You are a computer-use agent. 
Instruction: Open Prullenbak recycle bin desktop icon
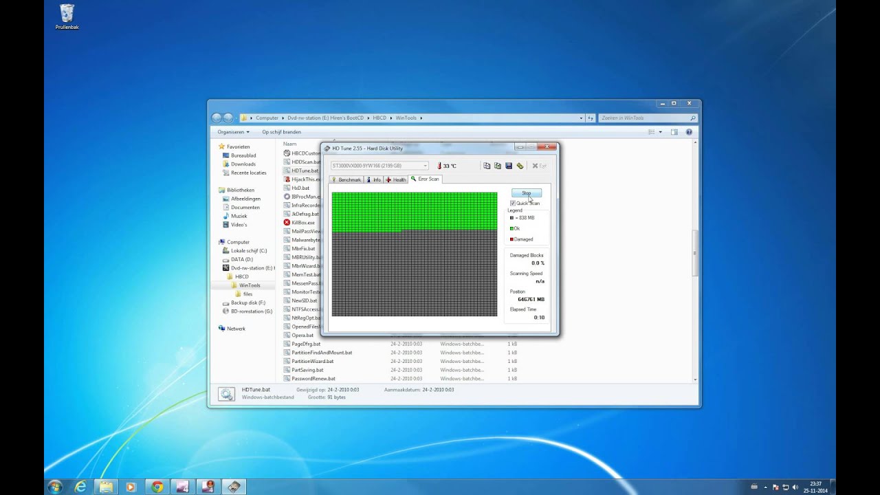click(x=67, y=17)
